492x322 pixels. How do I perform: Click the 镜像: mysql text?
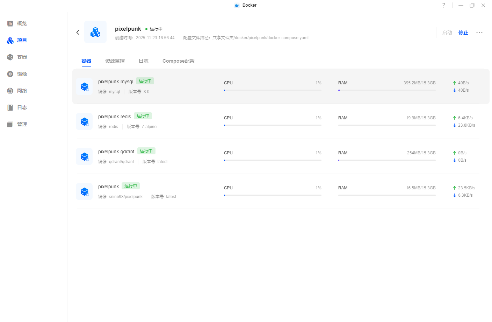coord(109,92)
